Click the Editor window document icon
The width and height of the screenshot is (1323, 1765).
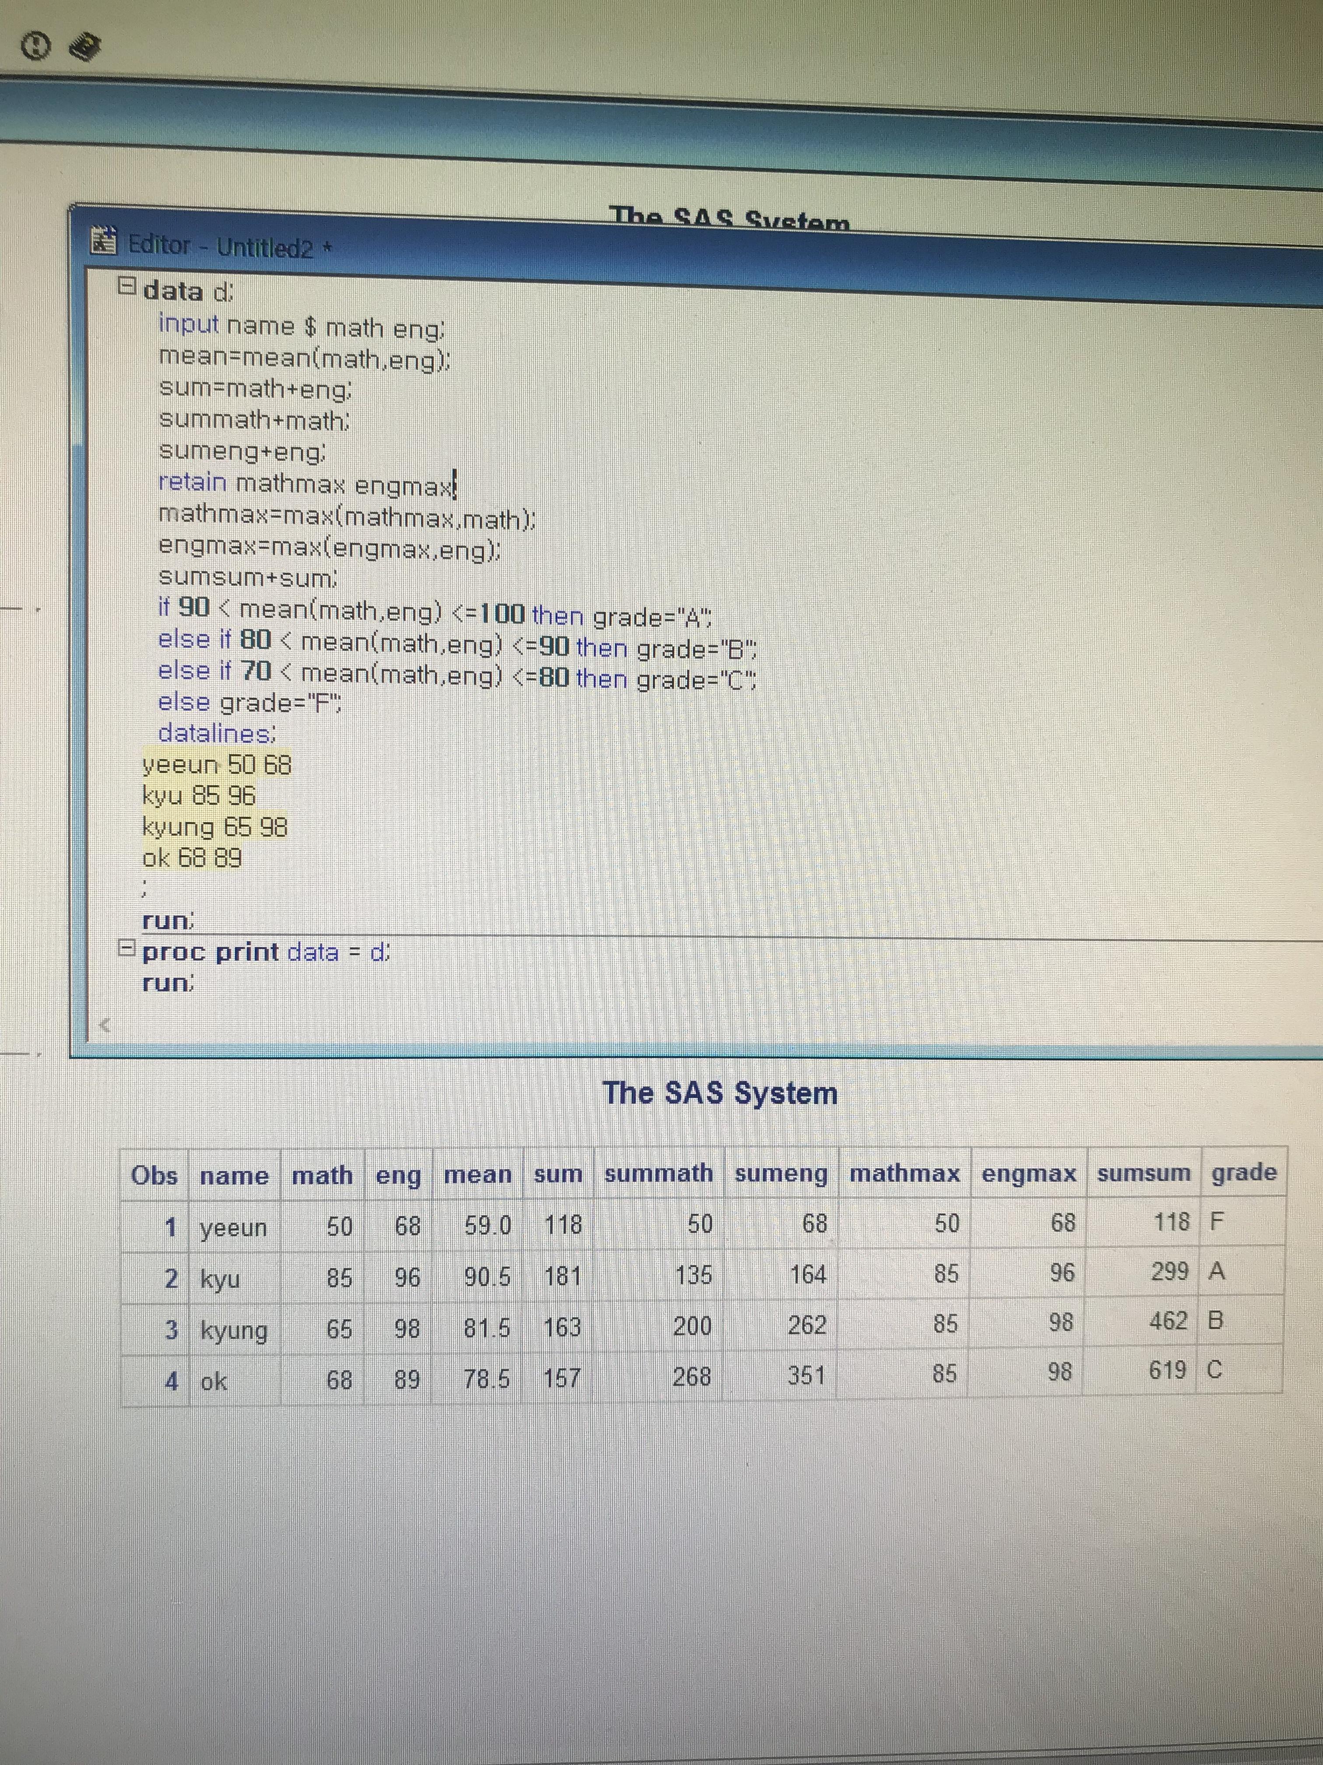(105, 240)
